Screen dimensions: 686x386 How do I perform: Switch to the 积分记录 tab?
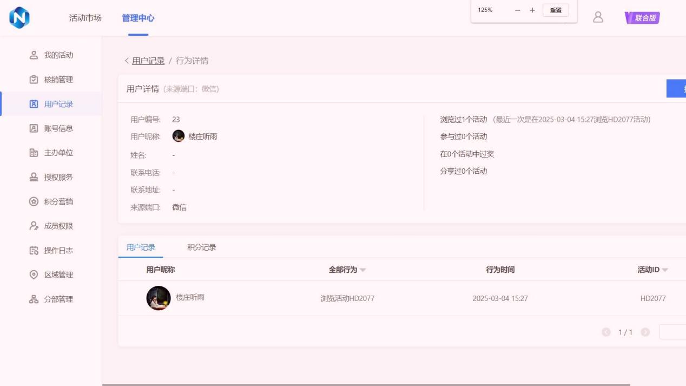pyautogui.click(x=201, y=247)
